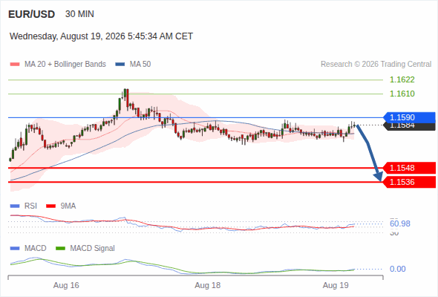Click the 9MA legend label

(68, 206)
